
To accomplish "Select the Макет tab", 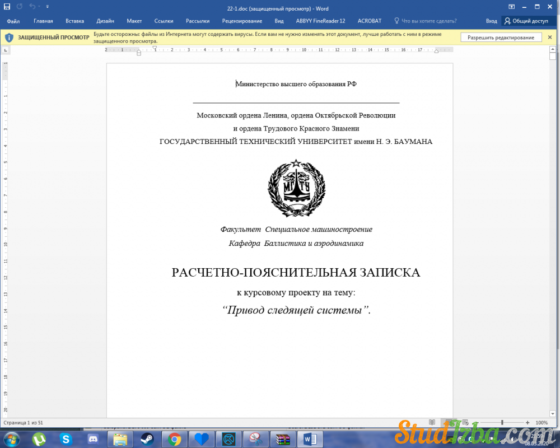I will (134, 21).
